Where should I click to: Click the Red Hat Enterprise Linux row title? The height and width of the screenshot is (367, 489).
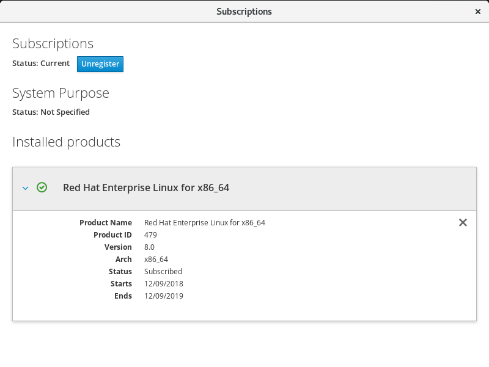(x=146, y=188)
